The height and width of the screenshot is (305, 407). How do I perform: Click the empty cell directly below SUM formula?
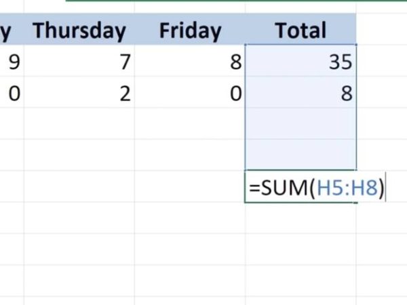(301, 218)
